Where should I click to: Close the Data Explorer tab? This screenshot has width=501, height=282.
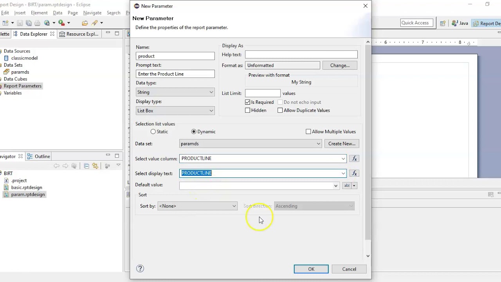[52, 34]
